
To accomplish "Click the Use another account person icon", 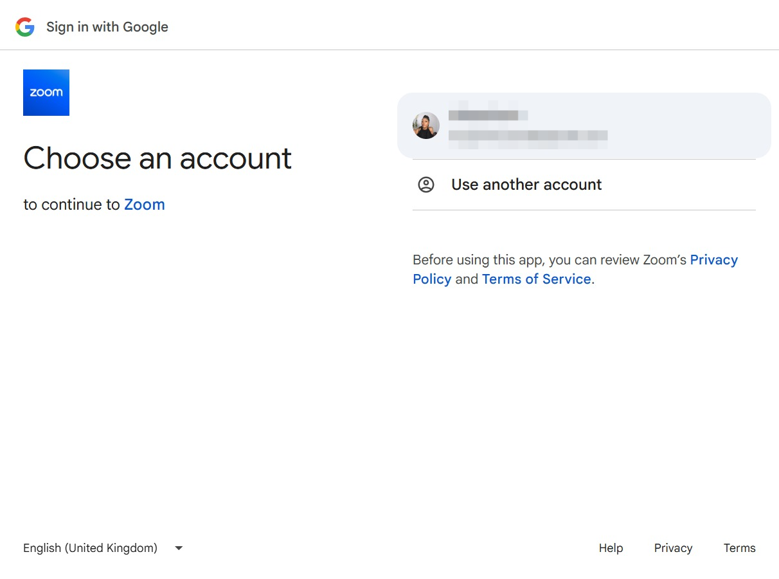I will click(426, 185).
